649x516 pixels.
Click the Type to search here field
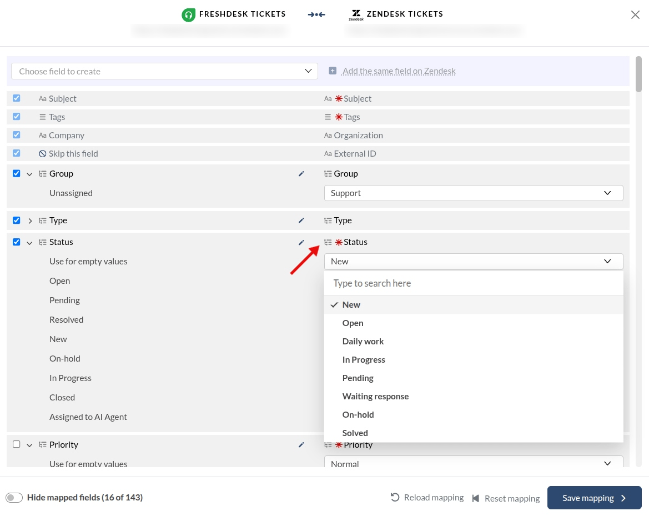pyautogui.click(x=474, y=283)
